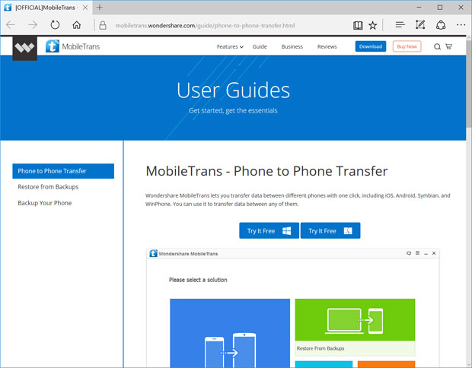Click the padlock site security icon

pyautogui.click(x=103, y=25)
